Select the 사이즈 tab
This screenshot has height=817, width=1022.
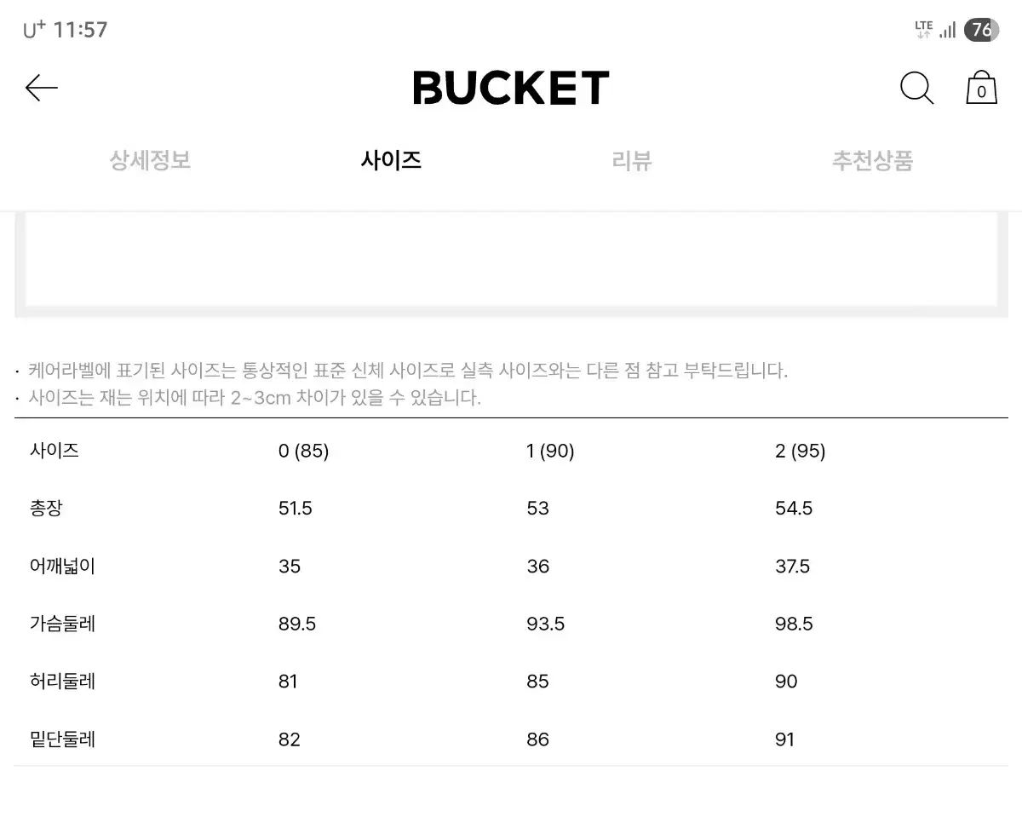391,160
